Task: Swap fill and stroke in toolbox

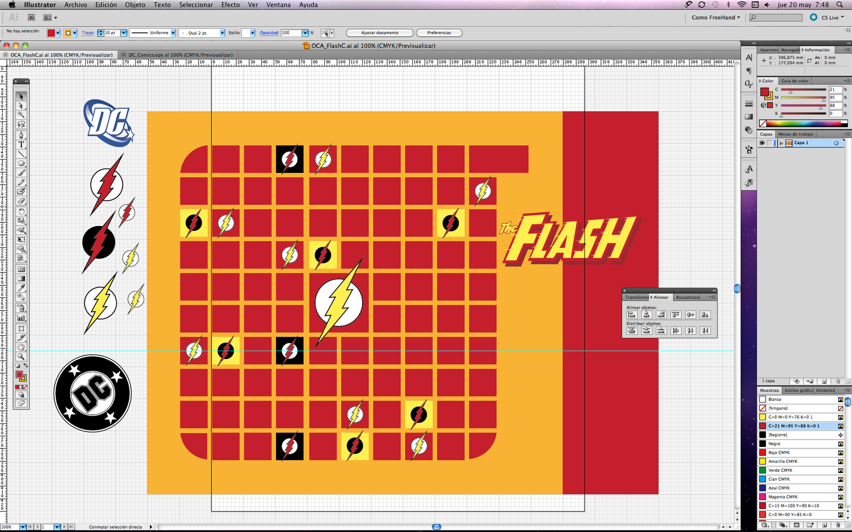Action: click(26, 366)
